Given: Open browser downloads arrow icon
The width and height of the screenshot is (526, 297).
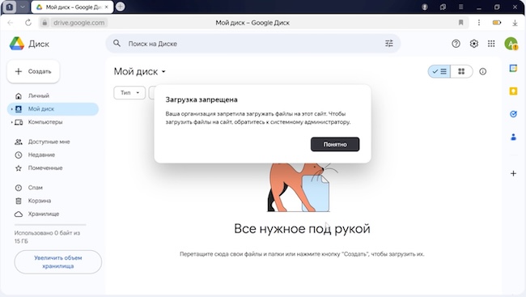Looking at the screenshot, I should coord(515,23).
